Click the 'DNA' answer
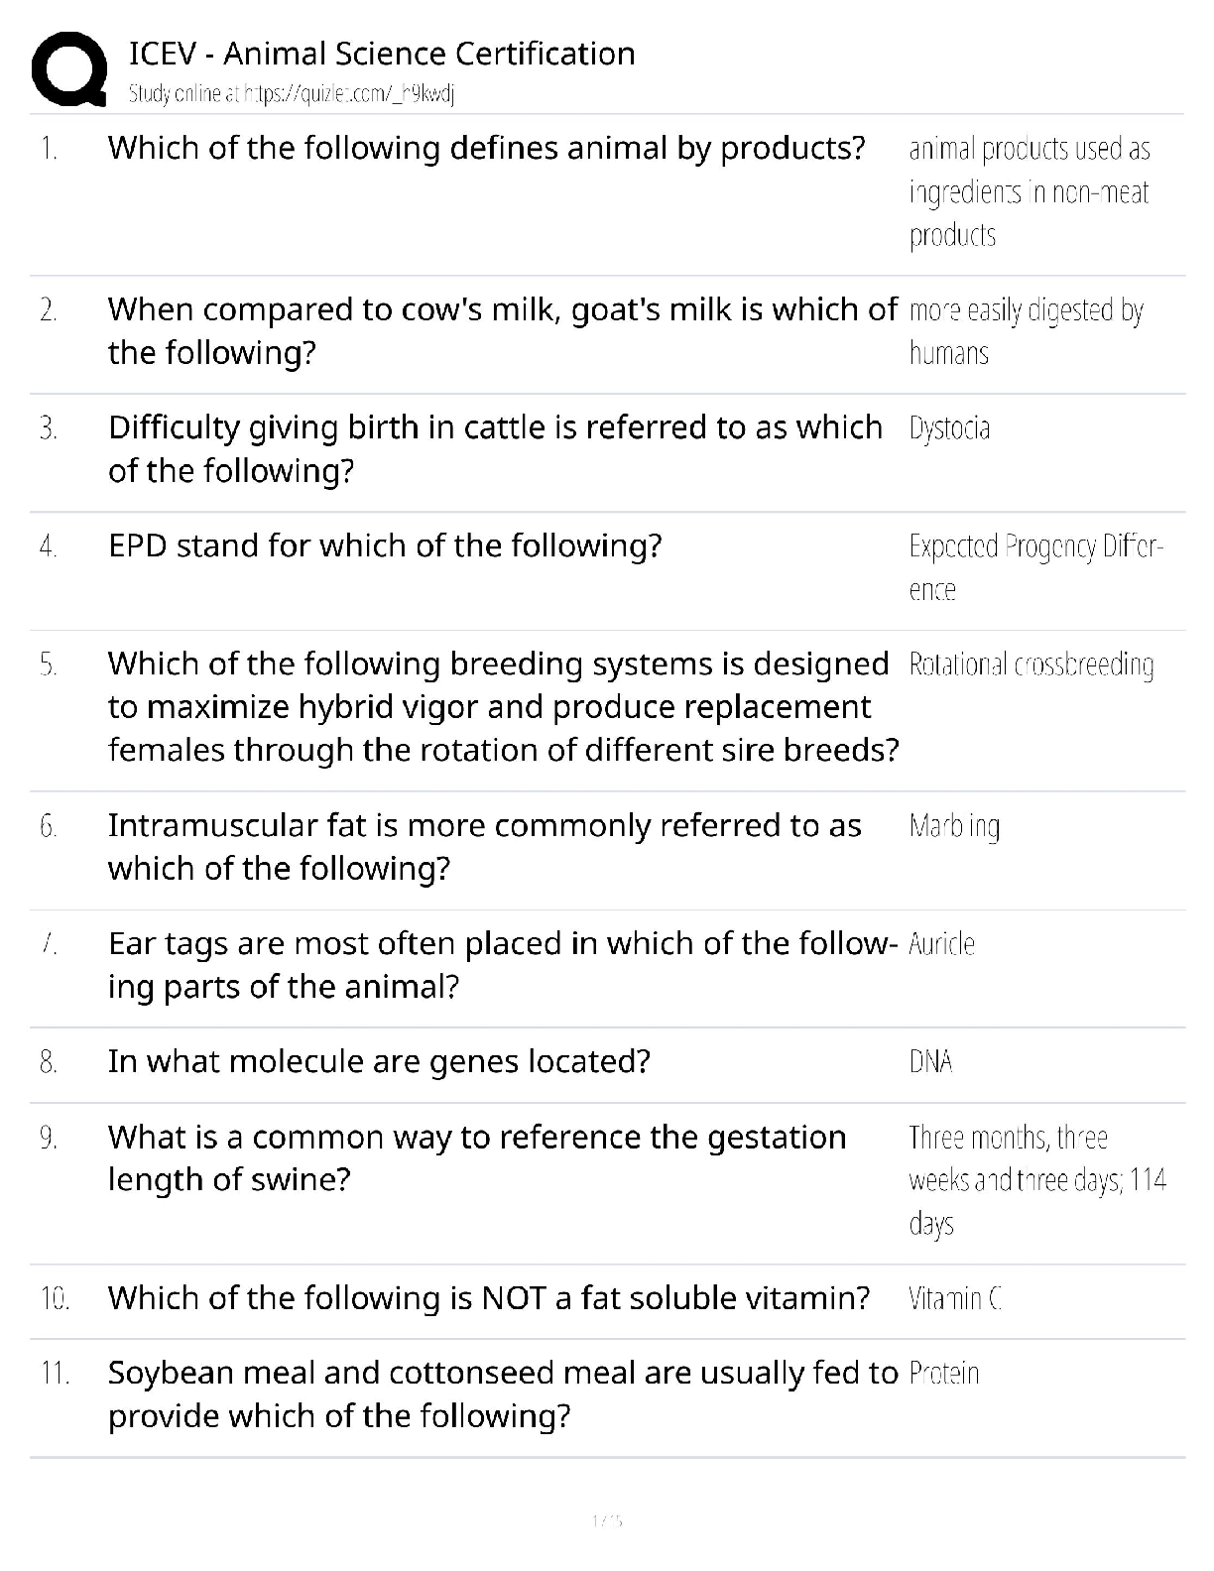 coord(930,1062)
